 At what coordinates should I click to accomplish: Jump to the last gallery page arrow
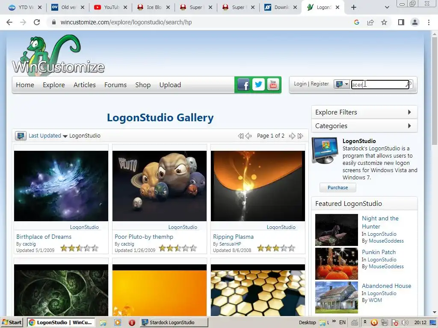(300, 136)
